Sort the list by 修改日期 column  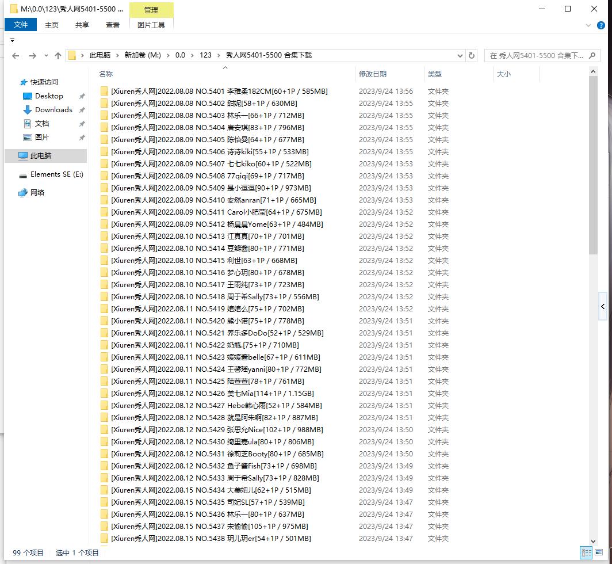373,74
